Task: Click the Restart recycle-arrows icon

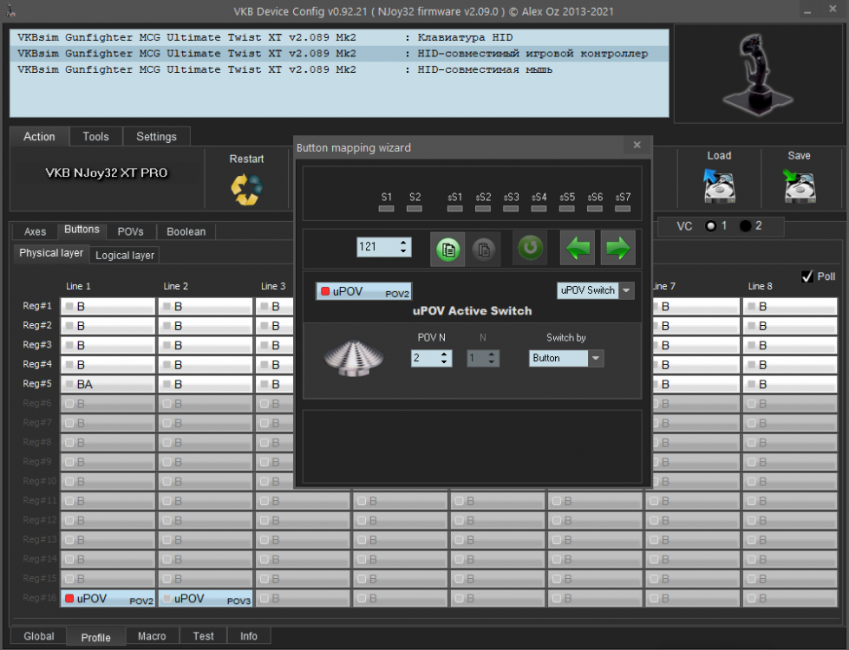Action: (x=246, y=190)
